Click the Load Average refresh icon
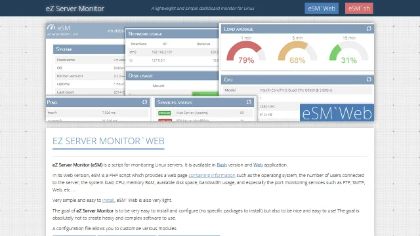Image resolution: width=420 pixels, height=236 pixels. [369, 29]
